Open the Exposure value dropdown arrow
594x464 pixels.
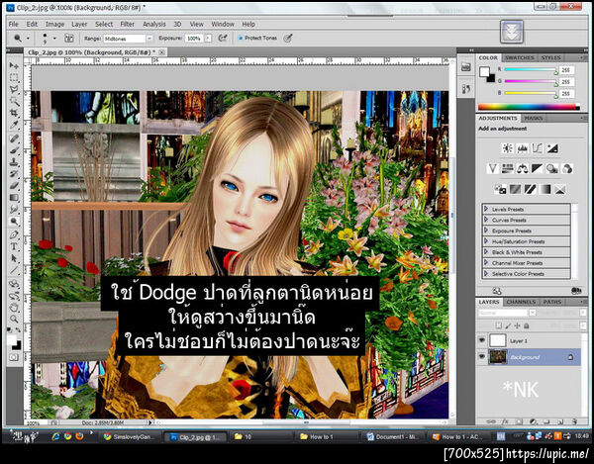[x=208, y=39]
